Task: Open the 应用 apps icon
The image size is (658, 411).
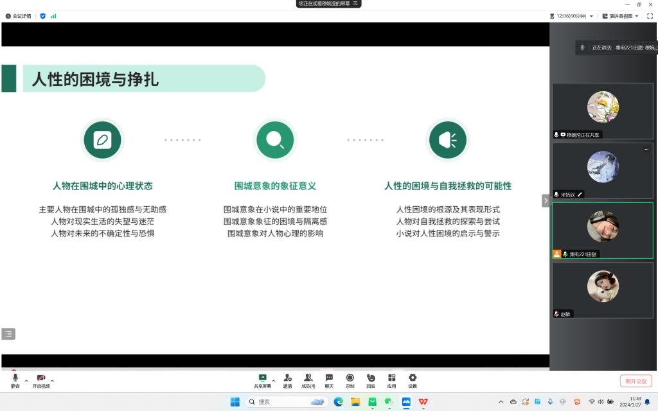Action: click(391, 380)
